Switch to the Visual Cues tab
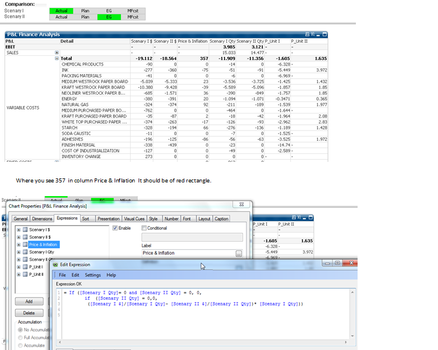The height and width of the screenshot is (350, 438). (134, 219)
